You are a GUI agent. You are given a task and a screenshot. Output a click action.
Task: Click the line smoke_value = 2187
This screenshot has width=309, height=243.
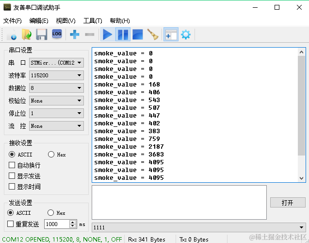coord(129,147)
